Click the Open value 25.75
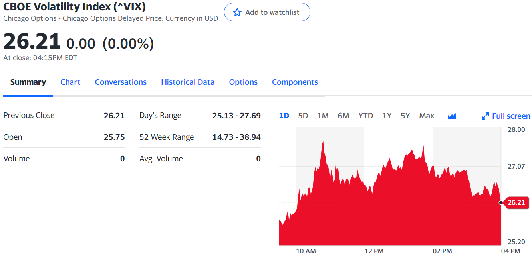This screenshot has width=532, height=257. (114, 137)
